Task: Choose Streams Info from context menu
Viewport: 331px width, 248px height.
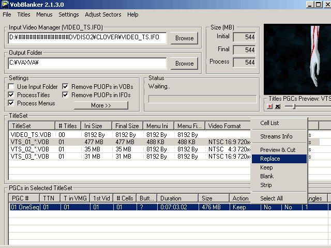Action: pyautogui.click(x=279, y=136)
